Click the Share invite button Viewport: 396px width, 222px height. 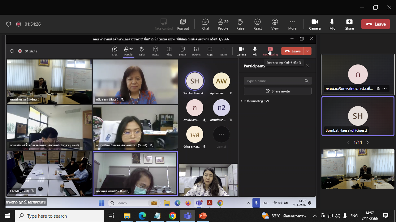pyautogui.click(x=278, y=91)
